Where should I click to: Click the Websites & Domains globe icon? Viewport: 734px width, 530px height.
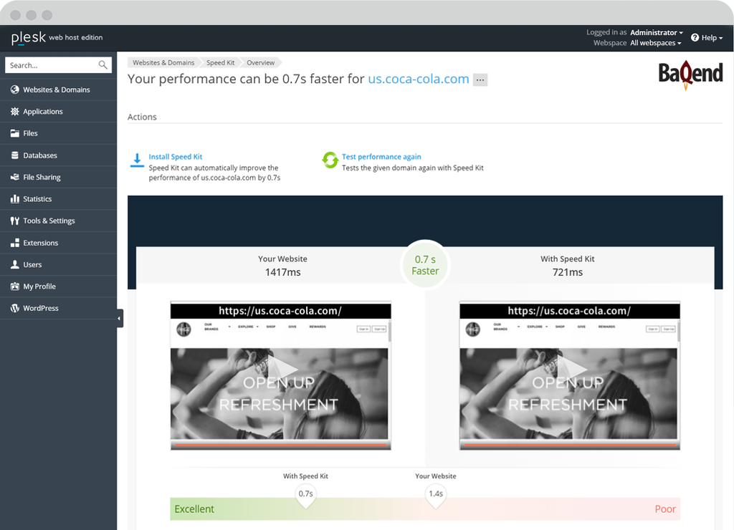[x=15, y=90]
